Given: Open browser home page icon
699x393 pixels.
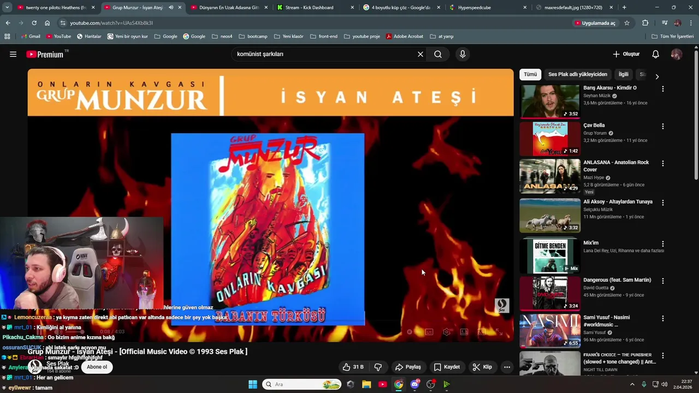Looking at the screenshot, I should 48,23.
